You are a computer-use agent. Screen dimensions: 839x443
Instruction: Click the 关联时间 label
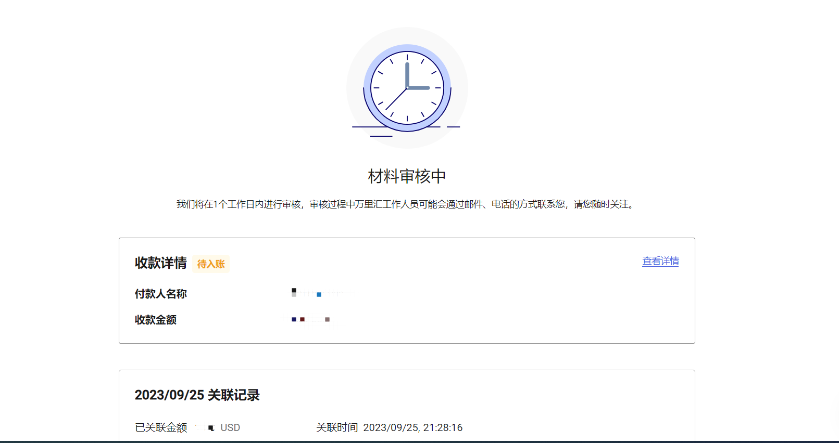[336, 427]
